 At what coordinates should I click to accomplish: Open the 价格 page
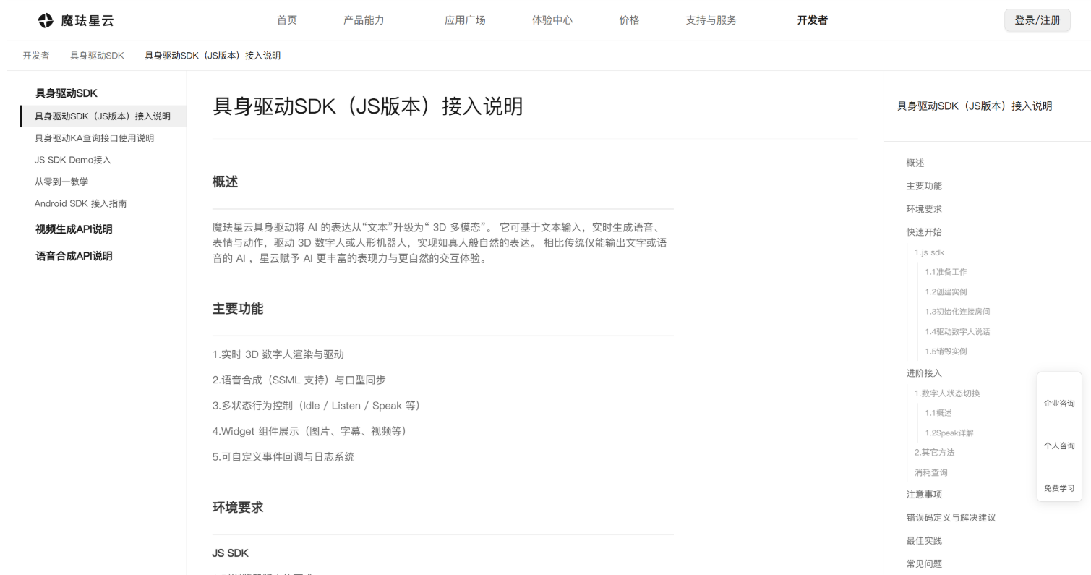[x=629, y=20]
